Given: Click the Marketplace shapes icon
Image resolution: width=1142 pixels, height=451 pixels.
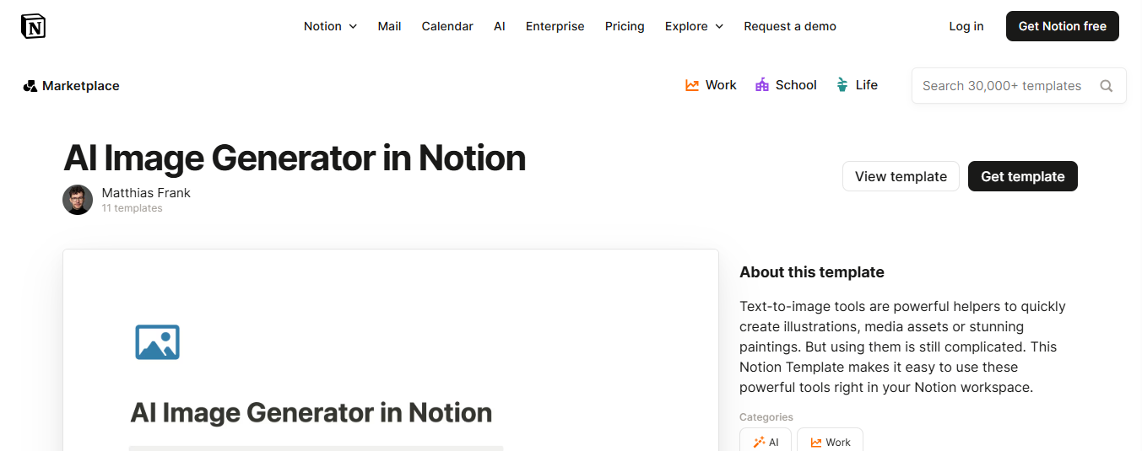Looking at the screenshot, I should pyautogui.click(x=30, y=86).
